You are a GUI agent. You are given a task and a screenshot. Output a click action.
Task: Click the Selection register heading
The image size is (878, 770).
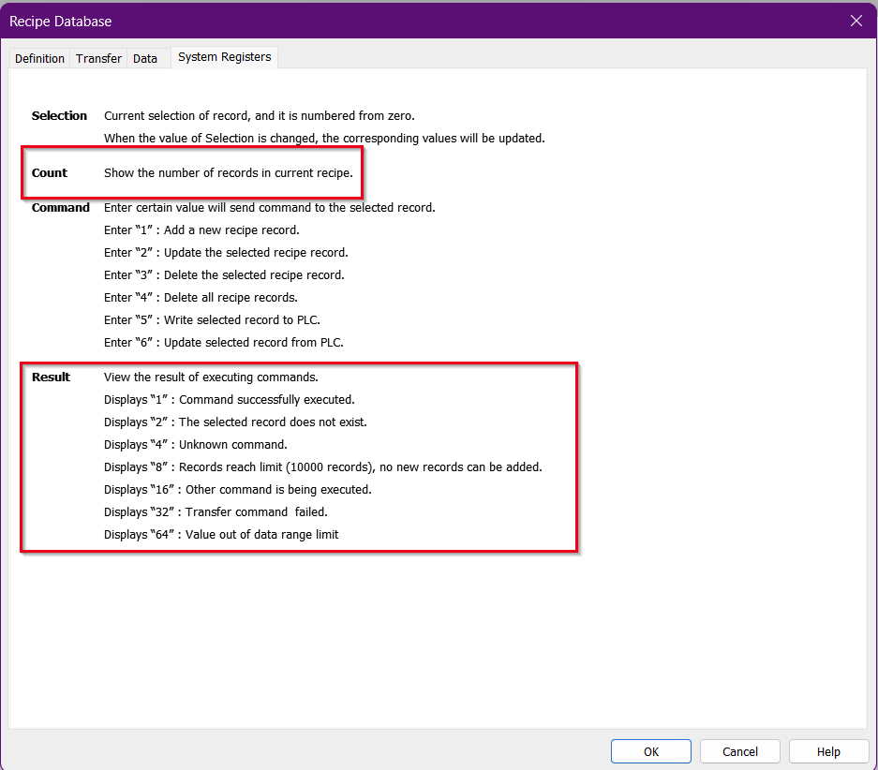coord(59,116)
